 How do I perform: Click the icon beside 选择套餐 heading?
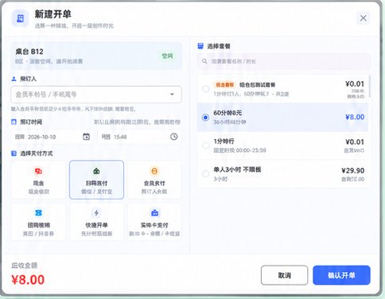(x=200, y=46)
